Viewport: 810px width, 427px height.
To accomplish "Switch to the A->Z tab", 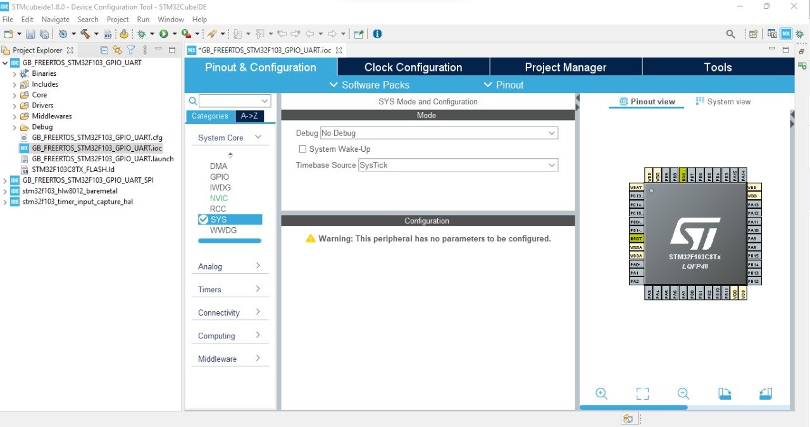I will pos(249,116).
